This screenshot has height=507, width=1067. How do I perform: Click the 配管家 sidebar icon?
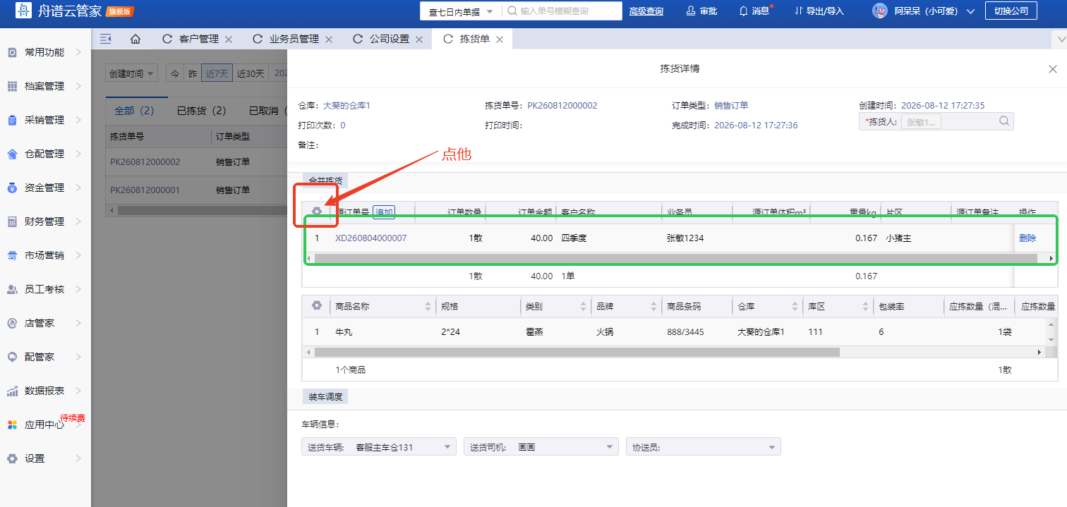click(x=12, y=357)
